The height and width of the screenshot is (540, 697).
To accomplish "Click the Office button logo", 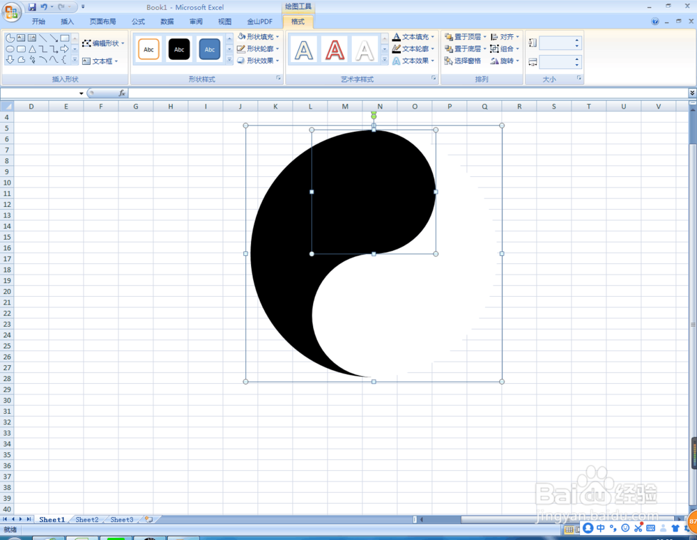I will [x=12, y=12].
